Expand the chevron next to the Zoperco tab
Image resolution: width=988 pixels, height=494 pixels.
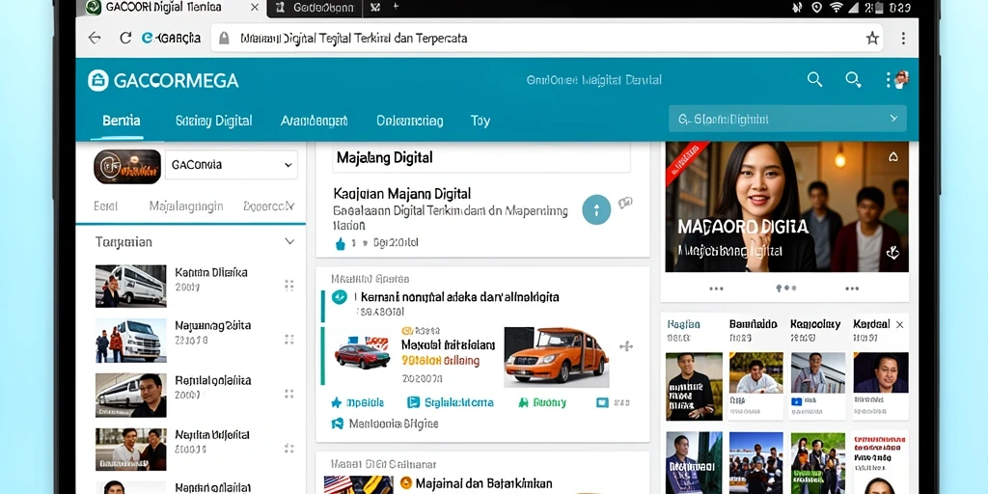290,206
